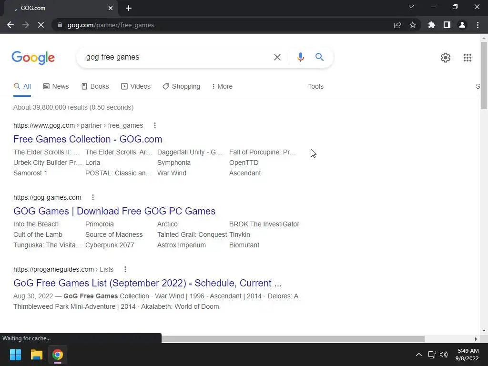The image size is (488, 366).
Task: Open 'GOG Games | Download Free GOG PC Games'
Action: pos(114,211)
